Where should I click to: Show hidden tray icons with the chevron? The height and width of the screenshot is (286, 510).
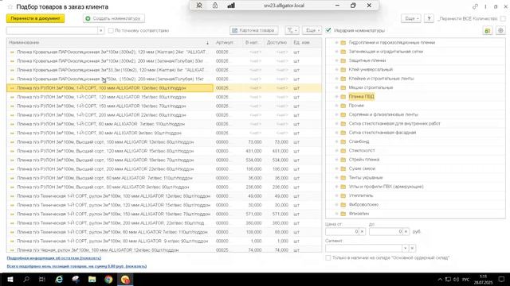(440, 280)
